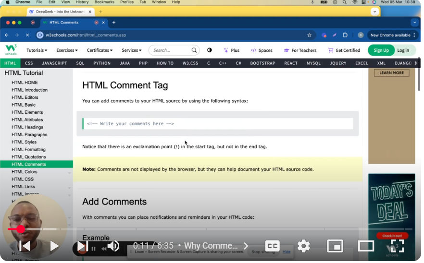Enable miniplayer mode icon
This screenshot has height=263, width=424.
pyautogui.click(x=335, y=246)
